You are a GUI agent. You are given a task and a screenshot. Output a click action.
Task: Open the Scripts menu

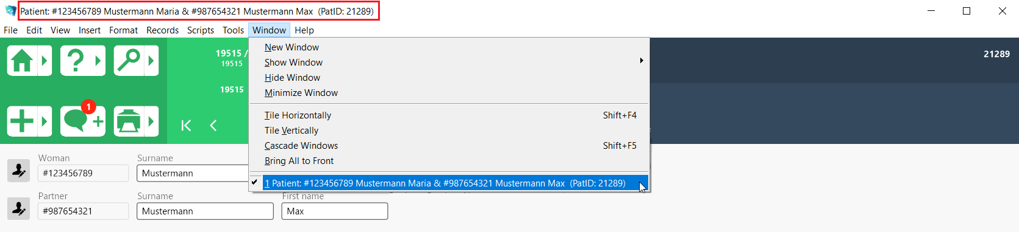[x=201, y=30]
